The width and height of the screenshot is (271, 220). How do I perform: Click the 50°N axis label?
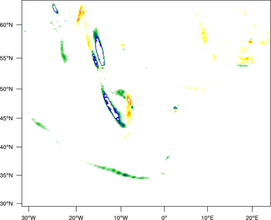(x=6, y=89)
